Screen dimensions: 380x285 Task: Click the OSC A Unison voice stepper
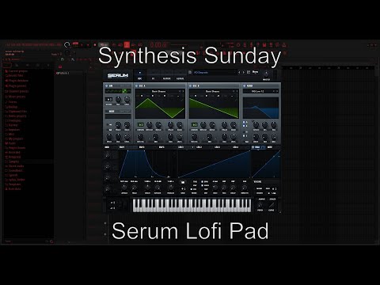(141, 124)
